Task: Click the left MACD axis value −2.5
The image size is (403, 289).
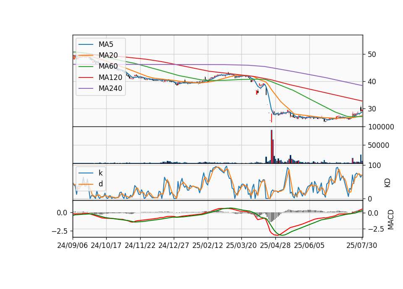Action: 60,231
